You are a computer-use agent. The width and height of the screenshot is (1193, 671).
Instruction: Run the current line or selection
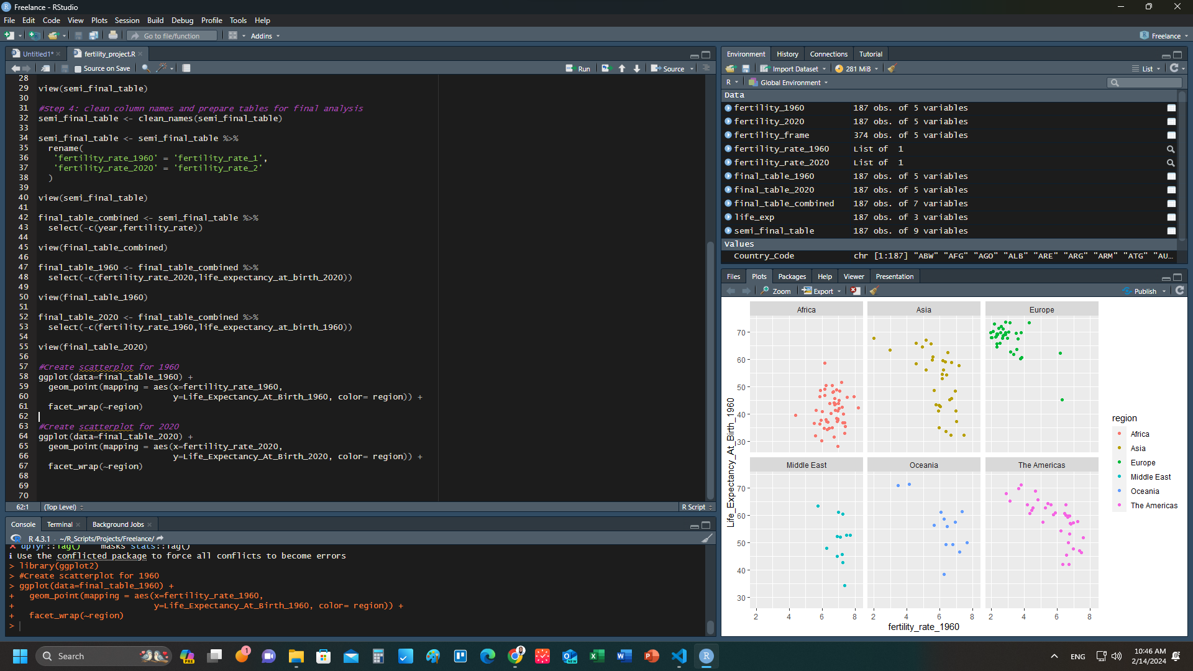click(578, 69)
